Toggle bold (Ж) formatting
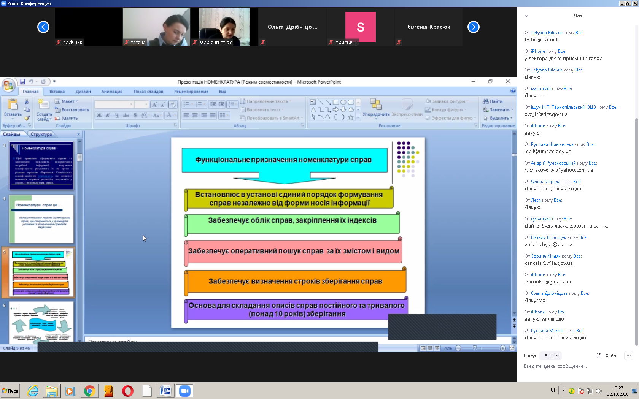 99,115
